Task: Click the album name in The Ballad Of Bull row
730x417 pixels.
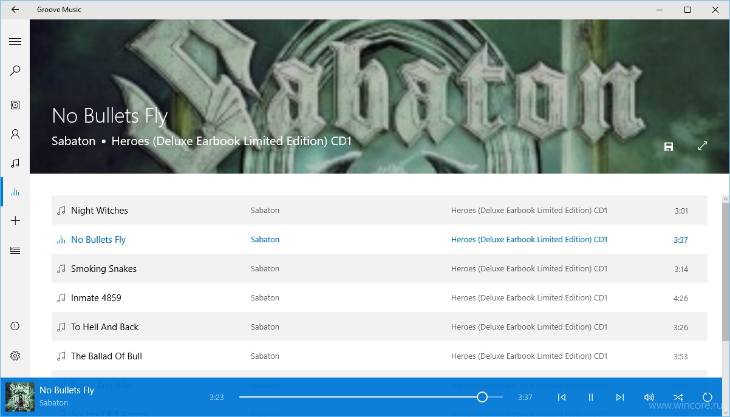Action: click(529, 356)
